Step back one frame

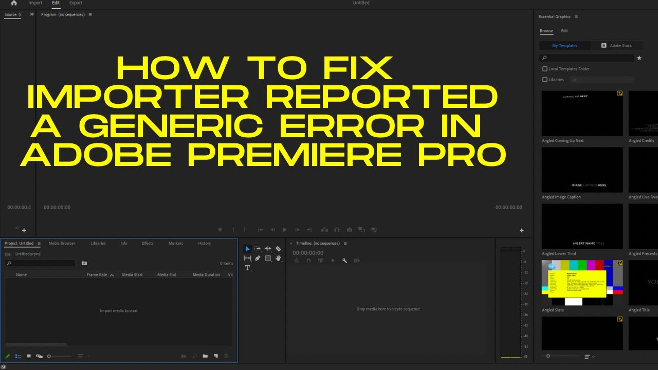click(272, 230)
